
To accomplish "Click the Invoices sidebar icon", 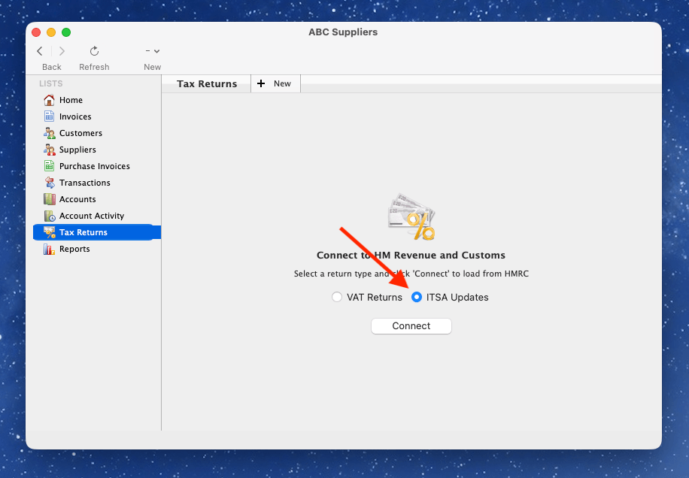I will click(x=49, y=116).
